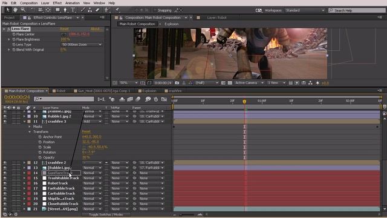Open the 1 View layout dropdown
The height and width of the screenshot is (218, 387).
(276, 83)
